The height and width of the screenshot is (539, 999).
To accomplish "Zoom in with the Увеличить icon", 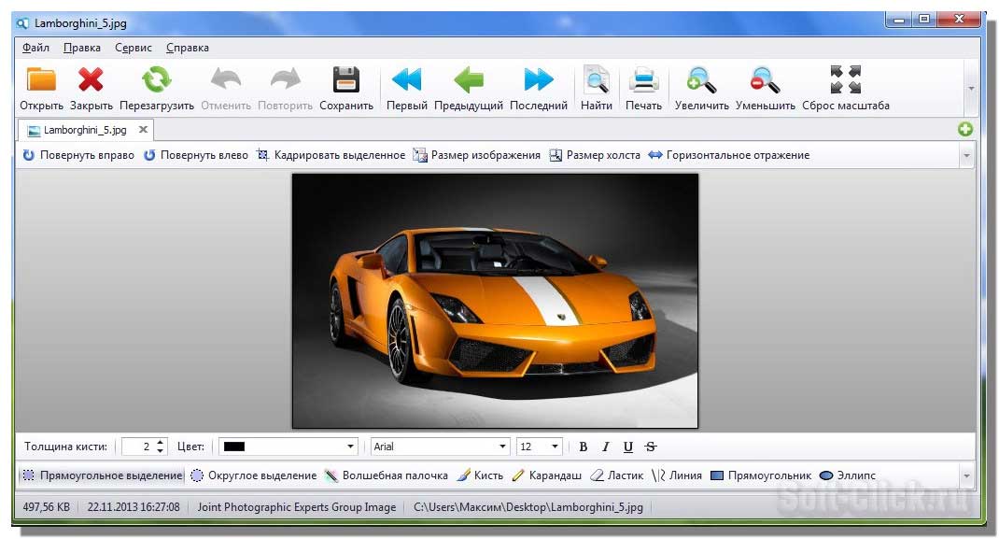I will click(701, 81).
